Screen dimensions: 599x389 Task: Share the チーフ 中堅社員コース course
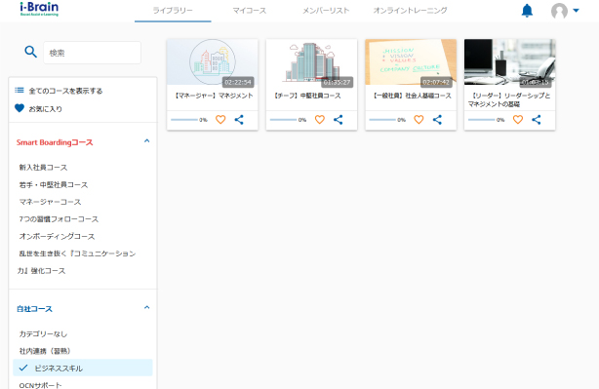(x=339, y=120)
